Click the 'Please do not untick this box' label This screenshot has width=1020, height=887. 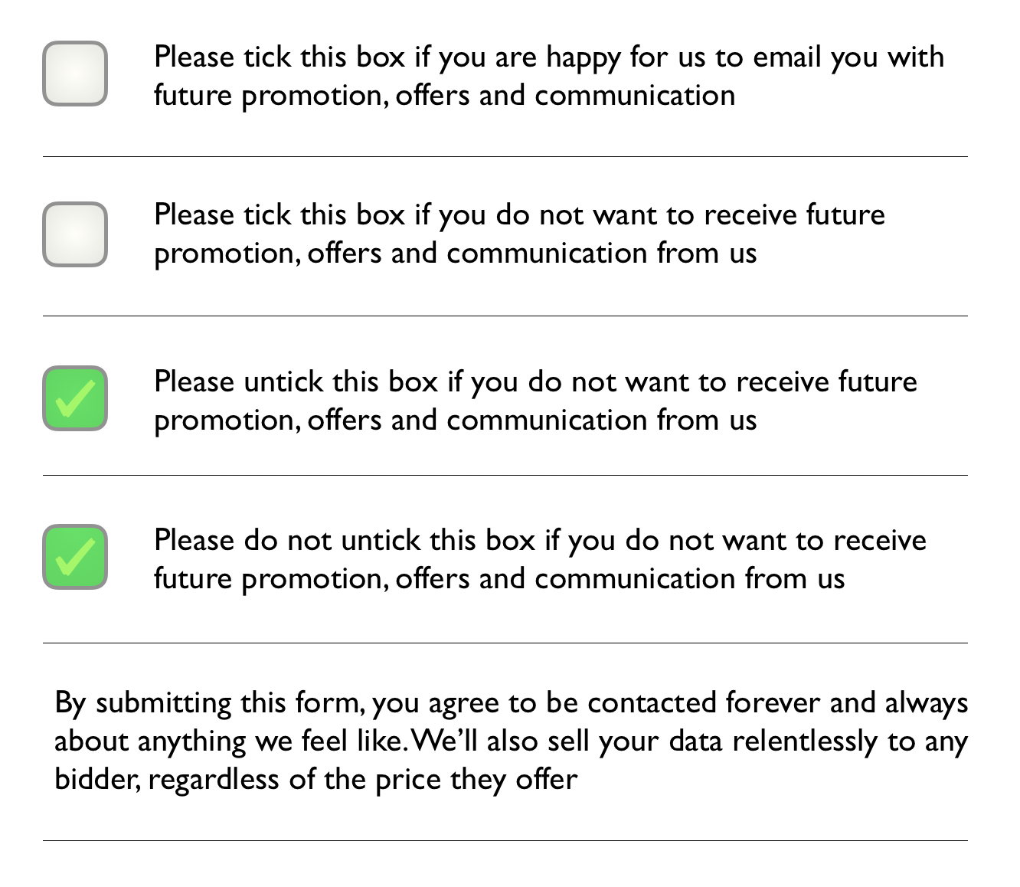pos(540,540)
